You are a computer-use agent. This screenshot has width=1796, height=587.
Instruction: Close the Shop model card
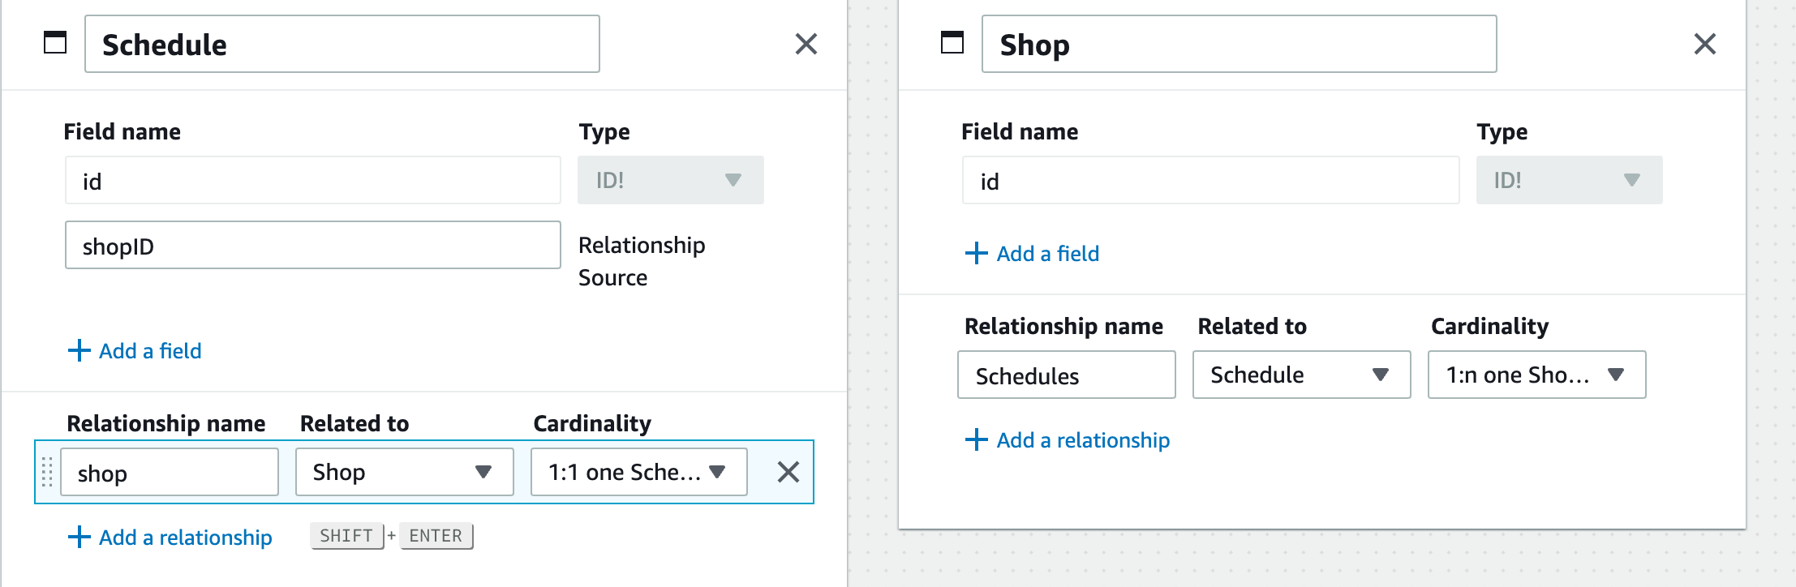pyautogui.click(x=1704, y=44)
